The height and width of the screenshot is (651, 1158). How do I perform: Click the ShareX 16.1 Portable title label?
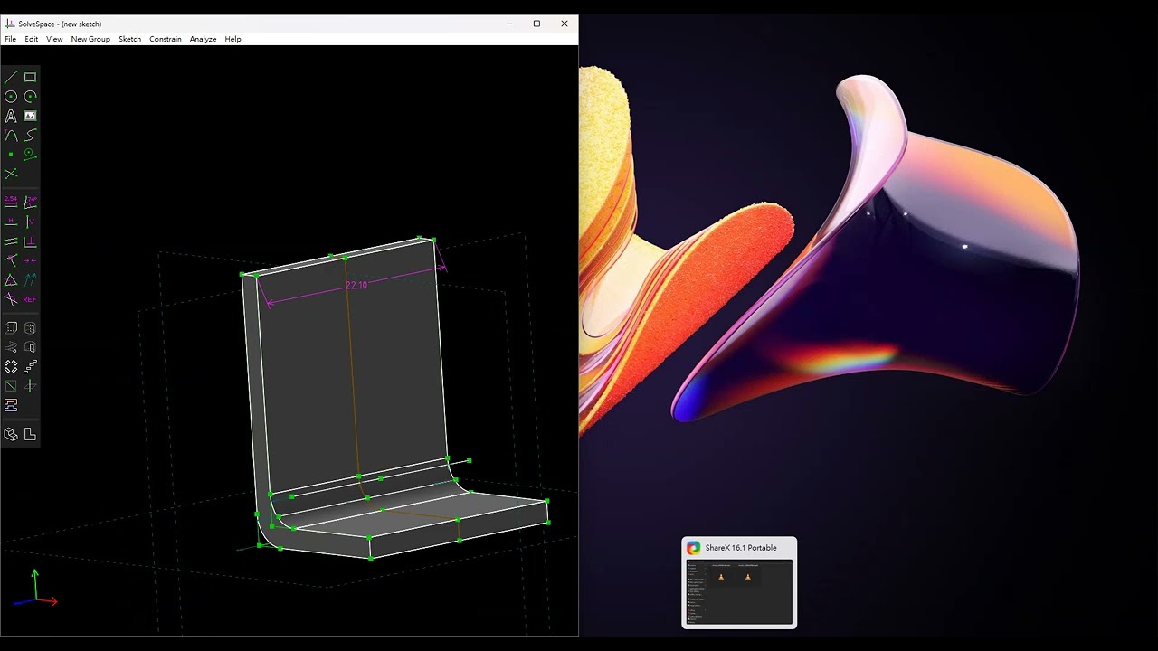[x=741, y=548]
